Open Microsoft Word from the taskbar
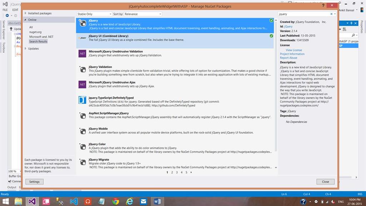The width and height of the screenshot is (366, 206). (157, 201)
